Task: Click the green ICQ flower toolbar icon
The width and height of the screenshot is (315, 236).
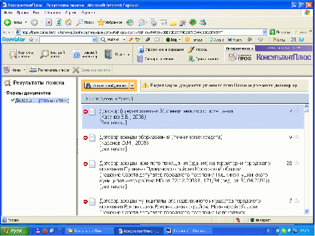Action: pos(193,22)
